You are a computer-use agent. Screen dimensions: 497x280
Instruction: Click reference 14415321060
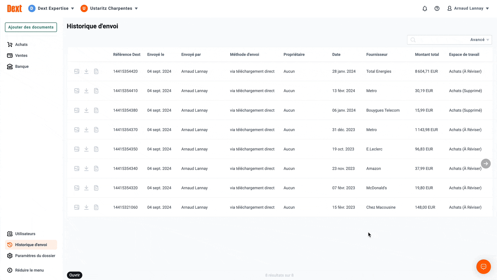coord(125,207)
